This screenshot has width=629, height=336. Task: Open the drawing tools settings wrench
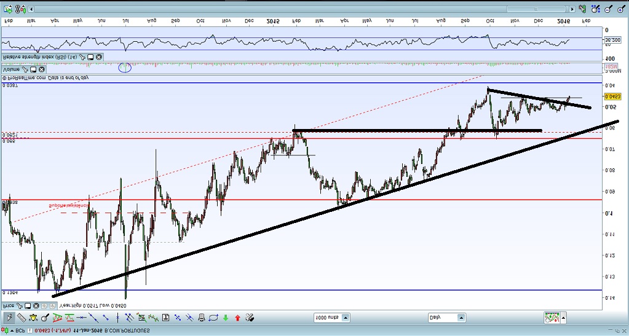pos(250,318)
